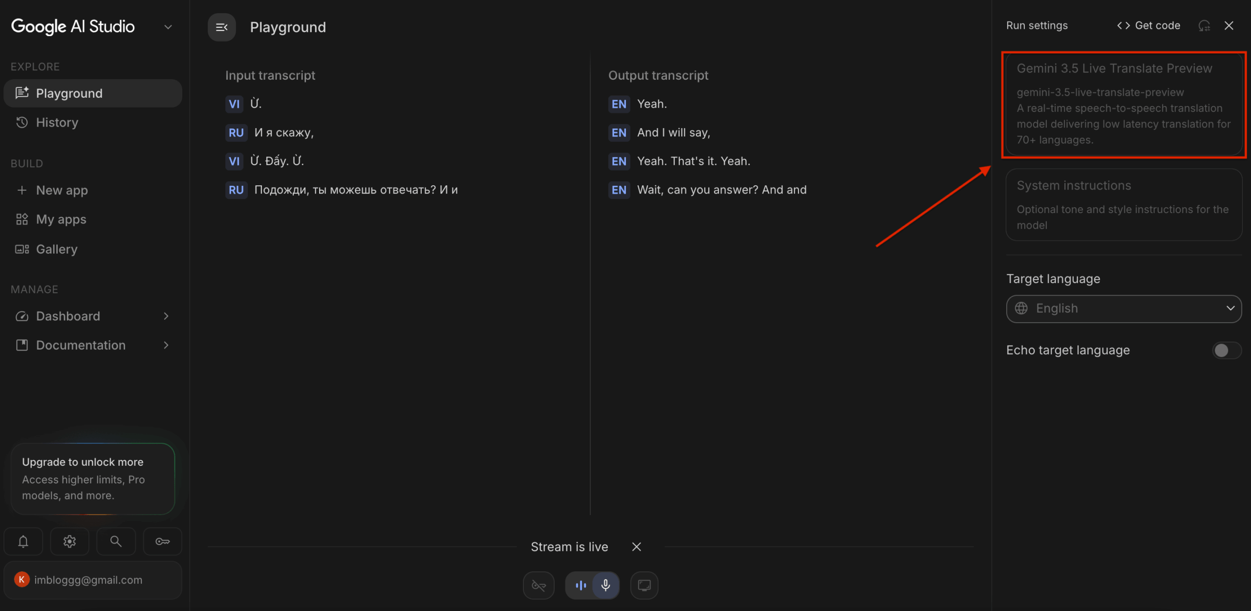Click the Dashboard gauge icon
1251x611 pixels.
click(x=22, y=316)
